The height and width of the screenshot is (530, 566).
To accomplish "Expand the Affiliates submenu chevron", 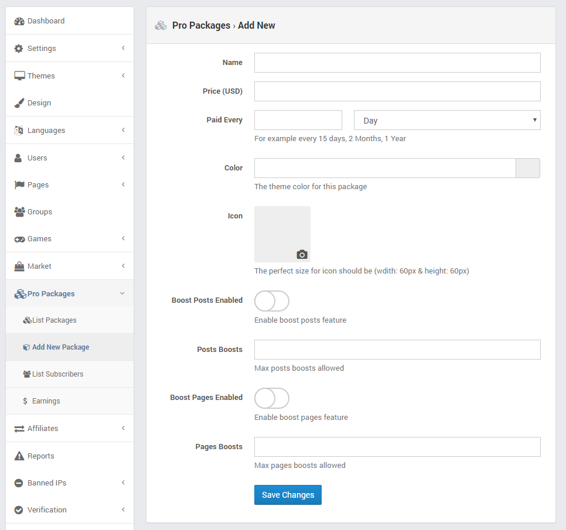I will pyautogui.click(x=123, y=428).
